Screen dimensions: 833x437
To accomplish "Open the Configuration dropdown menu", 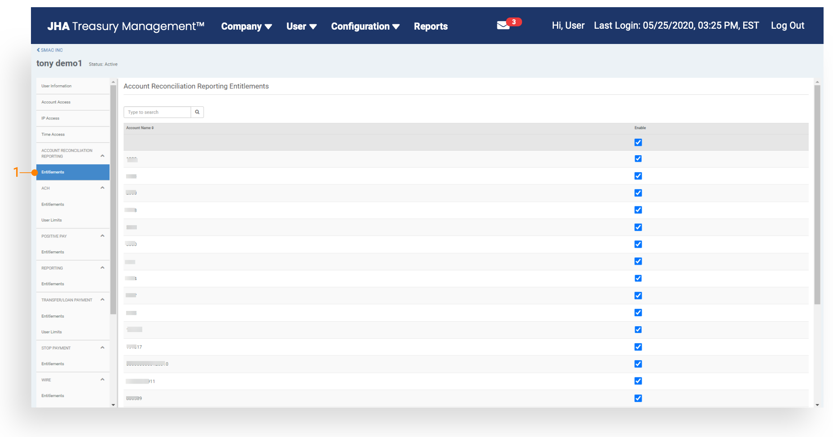I will [365, 26].
